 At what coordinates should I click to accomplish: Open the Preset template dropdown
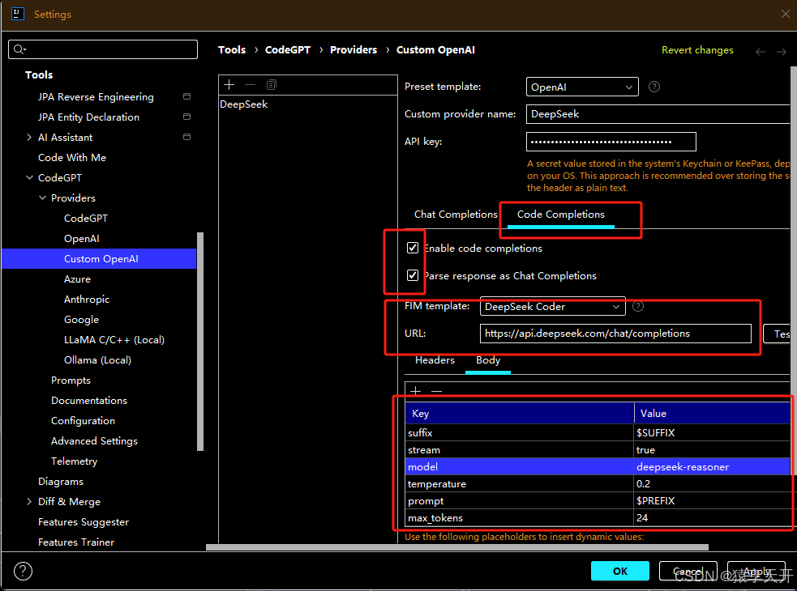pos(581,87)
